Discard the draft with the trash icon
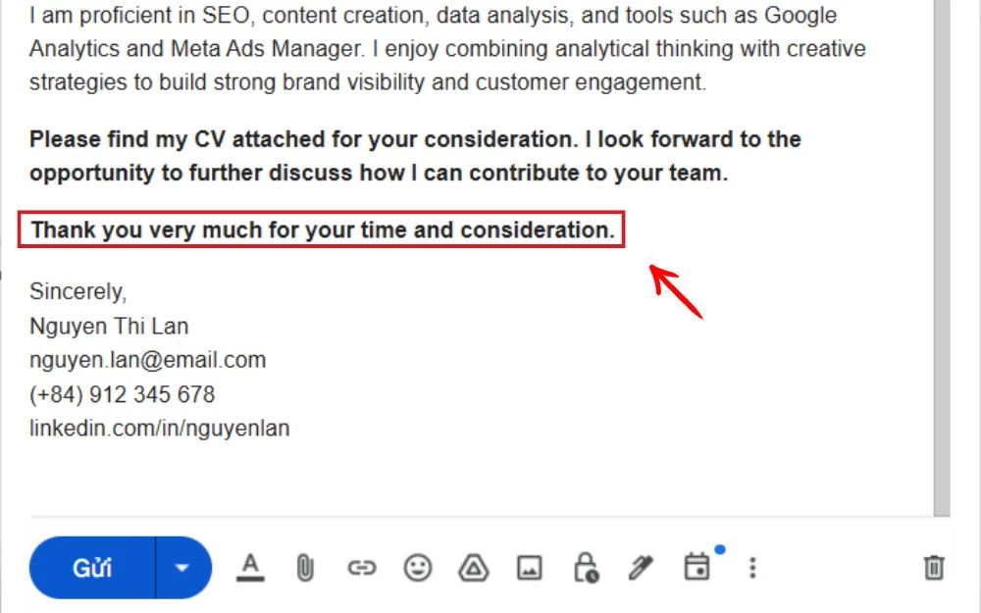The height and width of the screenshot is (613, 981). click(x=934, y=568)
